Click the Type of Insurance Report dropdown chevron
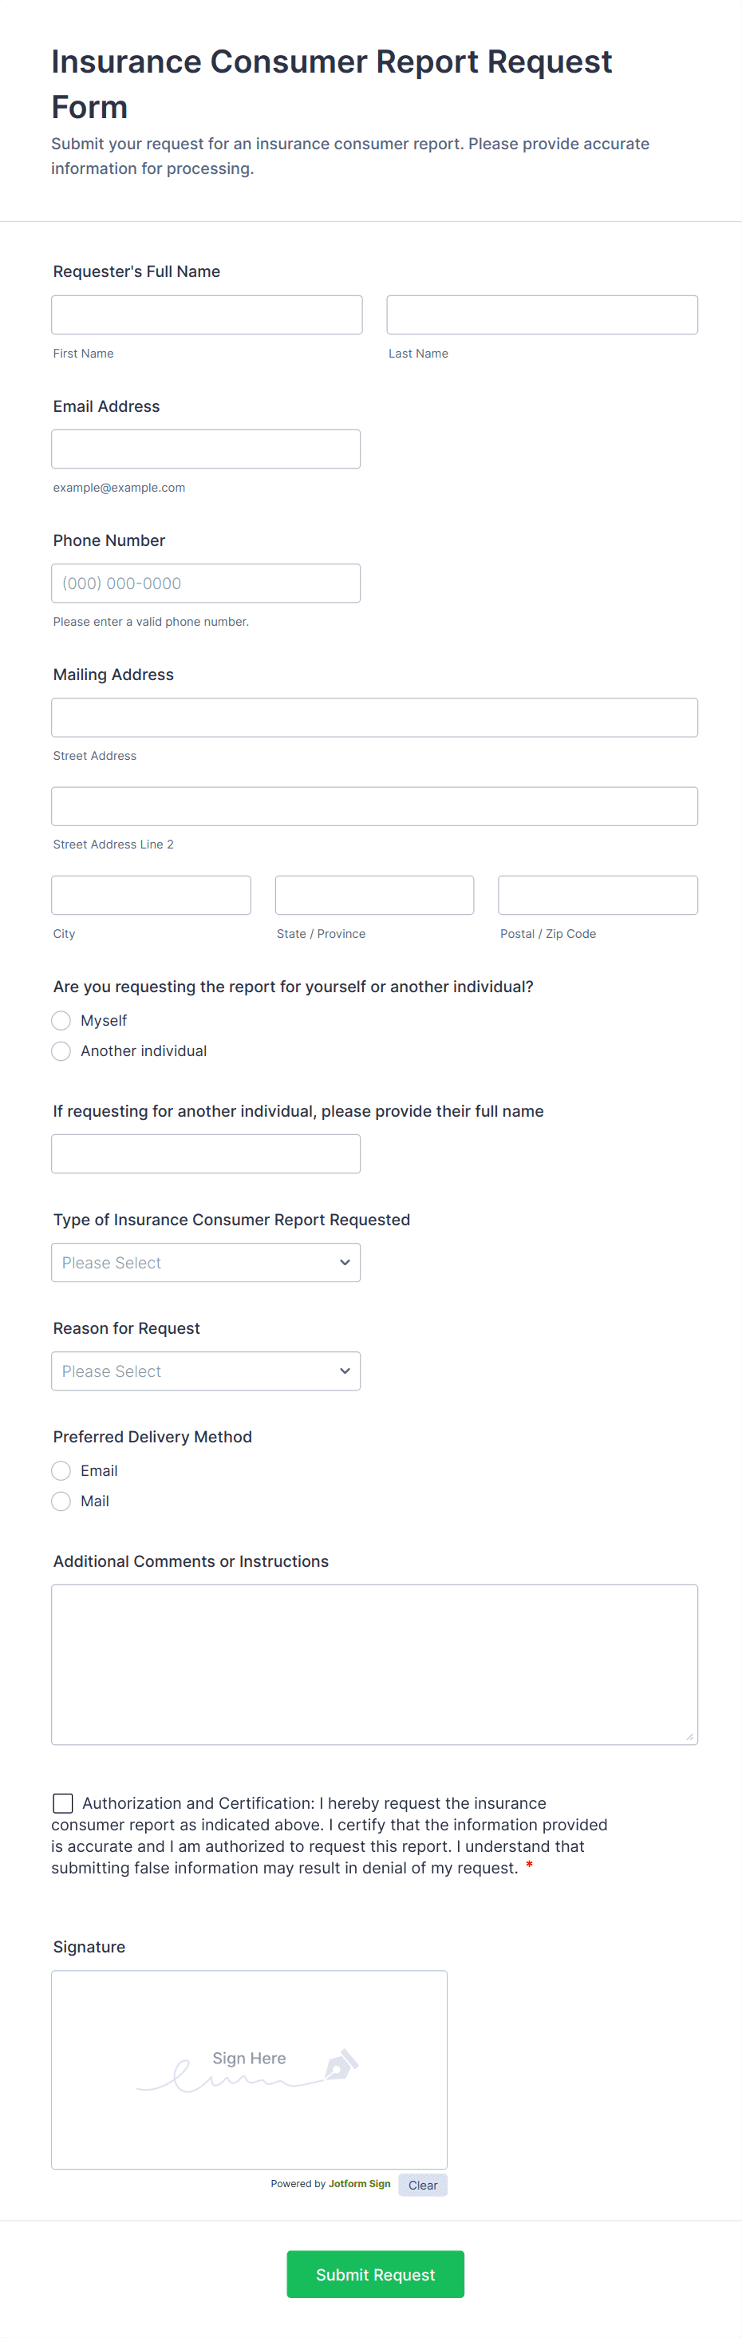The image size is (742, 2338). (x=345, y=1263)
